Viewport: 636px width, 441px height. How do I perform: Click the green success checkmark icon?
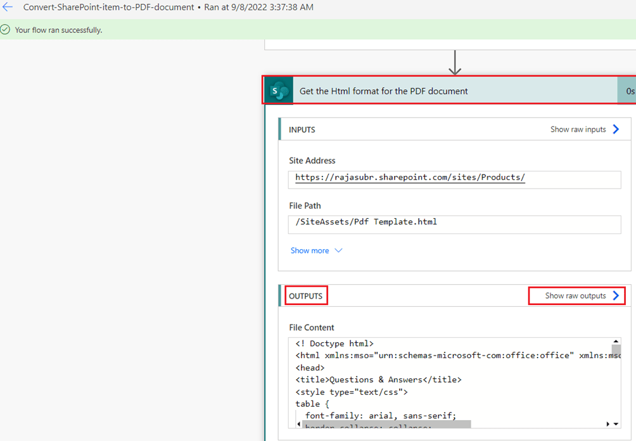pos(6,30)
